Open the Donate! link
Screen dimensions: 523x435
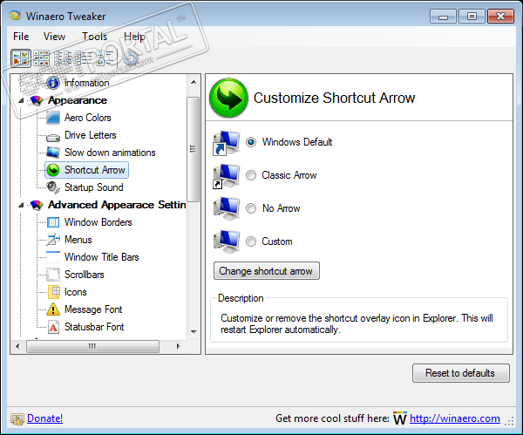click(44, 418)
